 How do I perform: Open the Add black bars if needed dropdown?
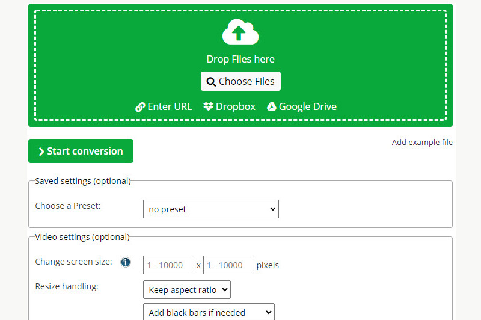coord(208,312)
